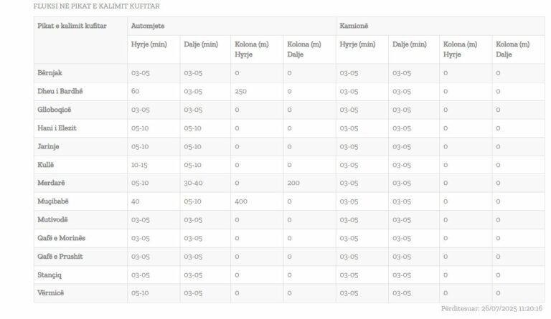Viewport: 551px width, 319px height.
Task: Select the Qafë e Morinës row
Action: 61,238
